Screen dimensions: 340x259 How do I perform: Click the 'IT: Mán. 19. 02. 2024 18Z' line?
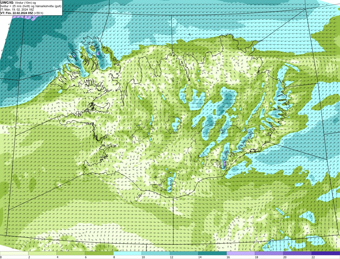coord(17,10)
